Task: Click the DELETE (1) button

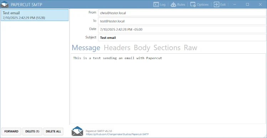Action: (32, 131)
